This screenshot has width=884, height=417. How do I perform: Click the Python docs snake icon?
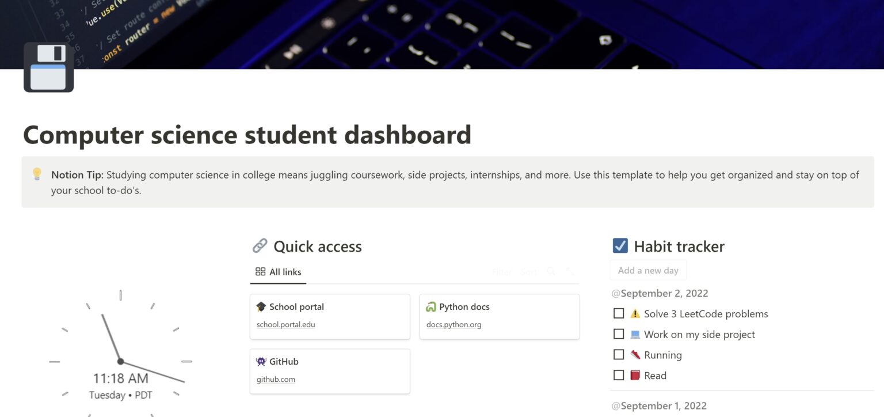click(x=431, y=306)
